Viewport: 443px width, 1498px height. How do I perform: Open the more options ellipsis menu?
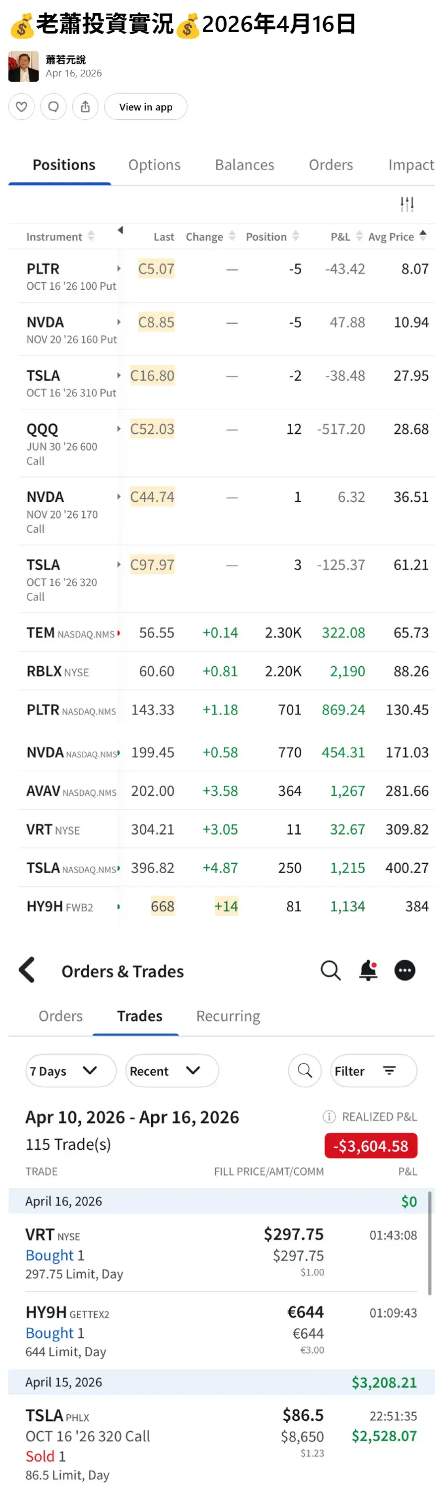[x=404, y=970]
